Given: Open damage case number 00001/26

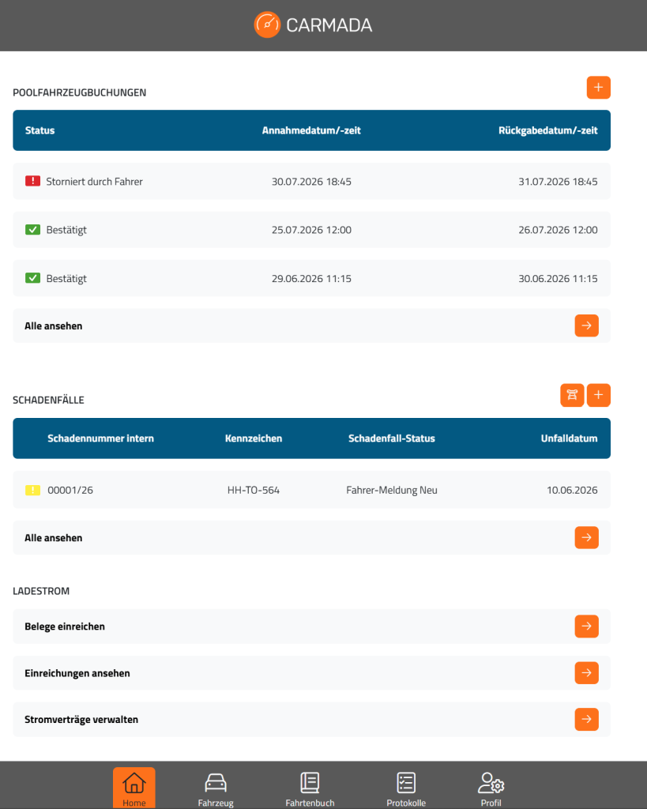Looking at the screenshot, I should coord(70,490).
